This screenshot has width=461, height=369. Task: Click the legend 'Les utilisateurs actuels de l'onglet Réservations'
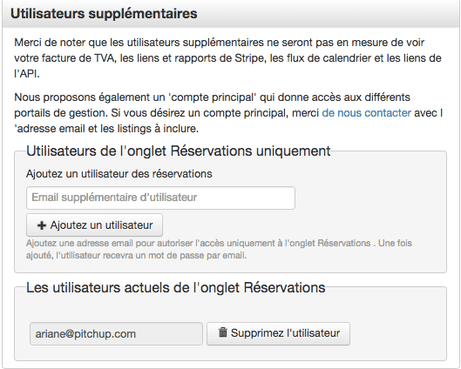pyautogui.click(x=176, y=287)
